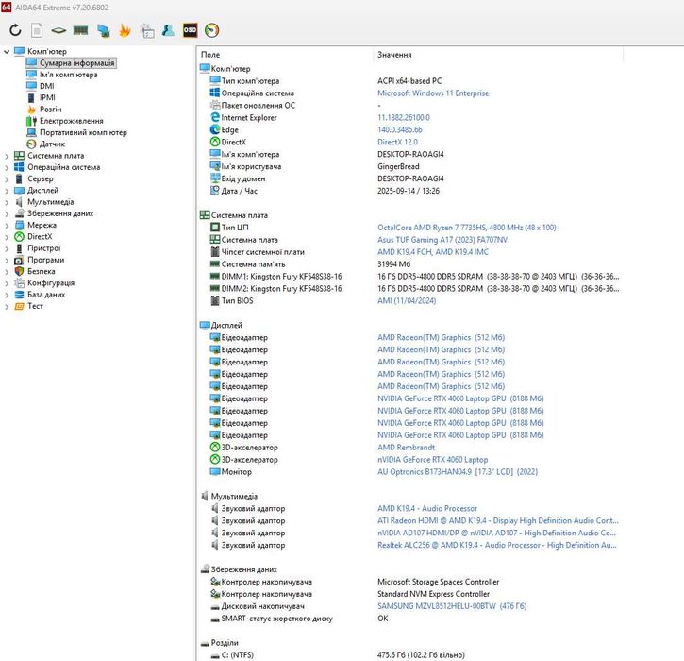Expand the Тест tree node

click(7, 306)
